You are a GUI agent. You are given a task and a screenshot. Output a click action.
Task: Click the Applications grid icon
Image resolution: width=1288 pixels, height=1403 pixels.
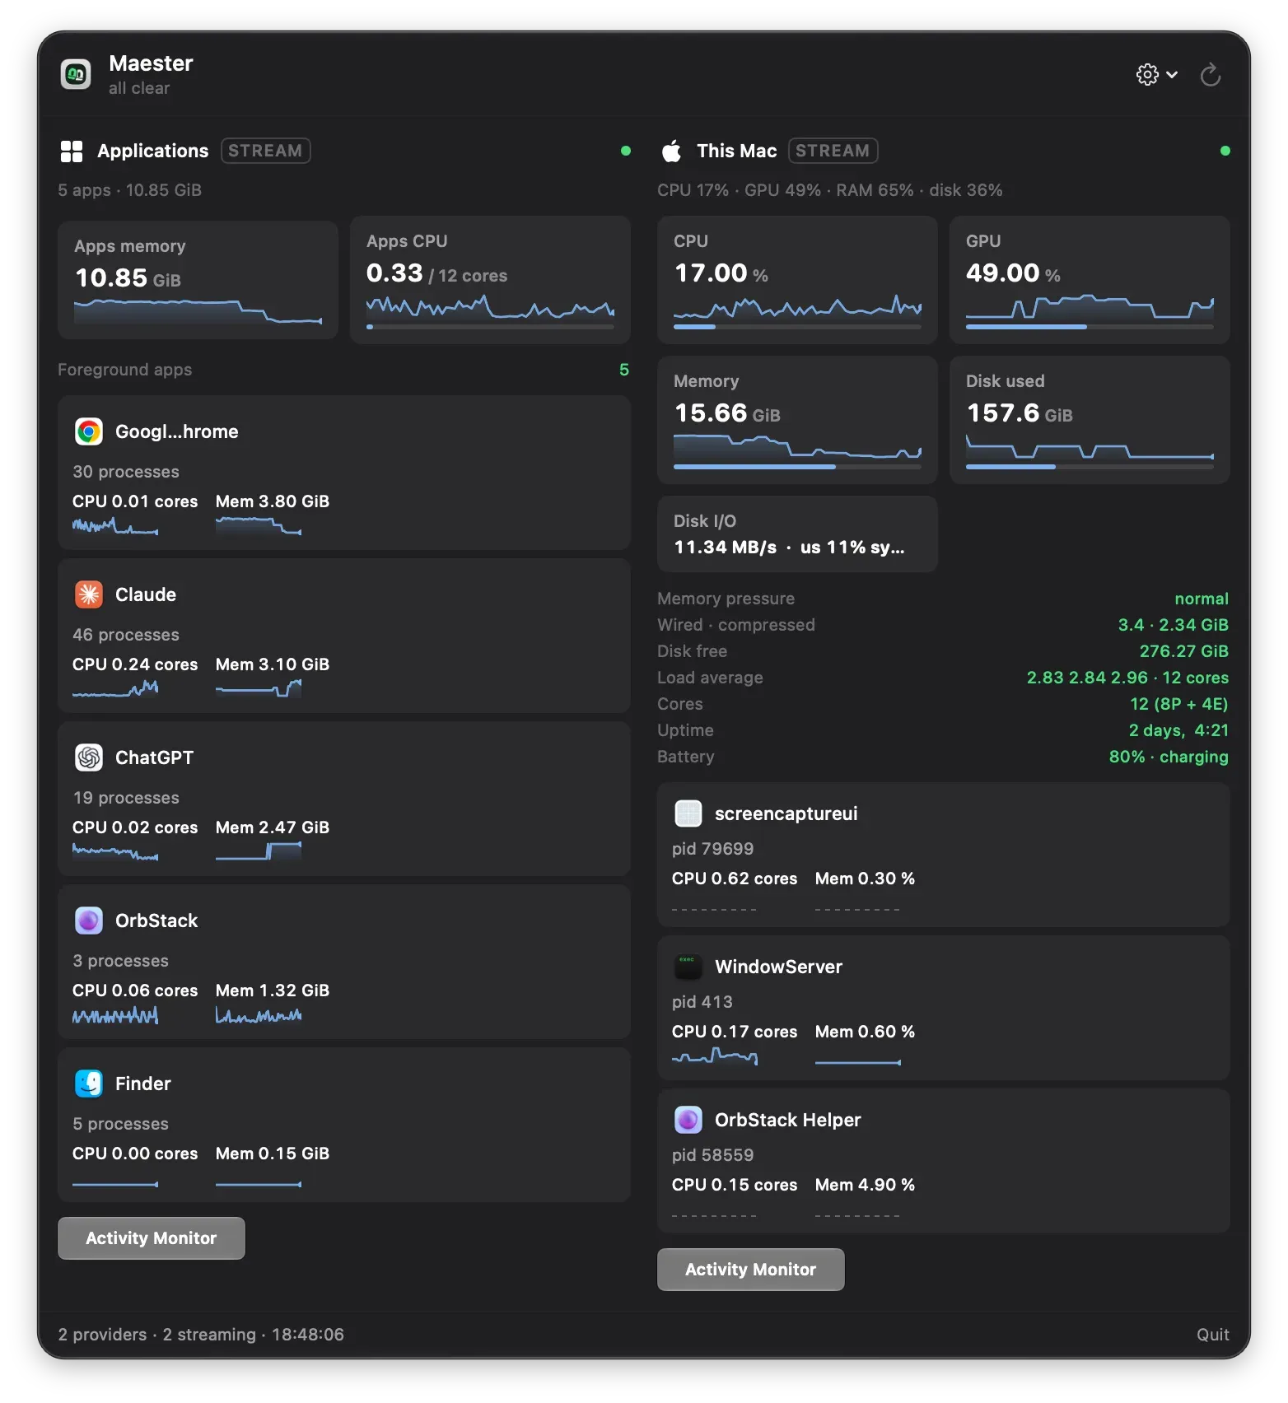pyautogui.click(x=72, y=151)
